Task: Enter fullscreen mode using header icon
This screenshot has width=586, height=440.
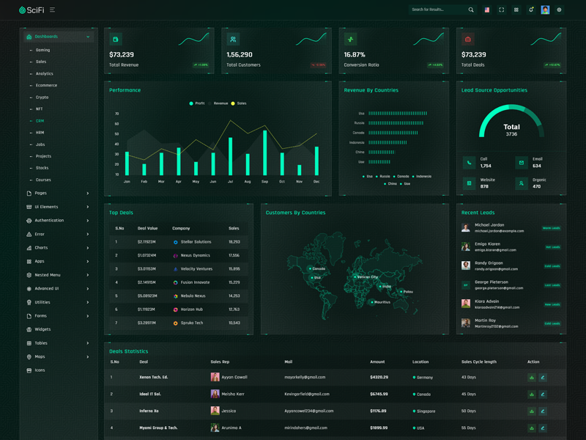Action: click(502, 10)
